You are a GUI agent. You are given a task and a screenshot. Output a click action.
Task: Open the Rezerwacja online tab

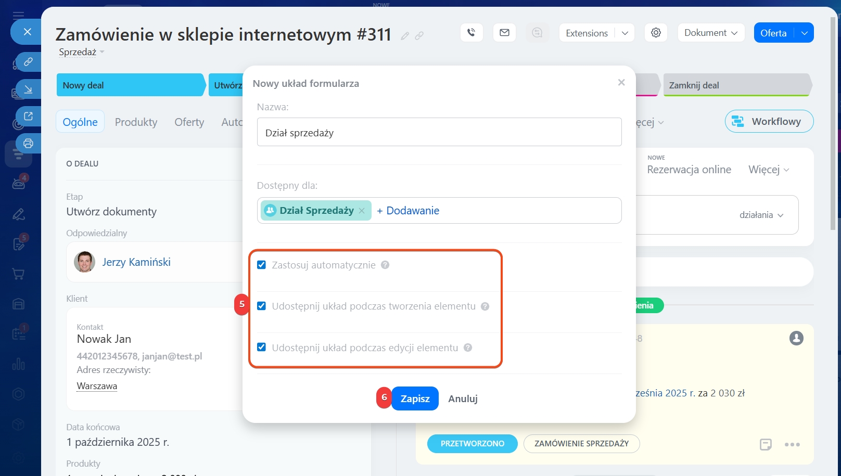689,170
